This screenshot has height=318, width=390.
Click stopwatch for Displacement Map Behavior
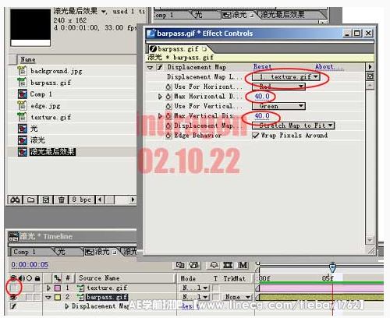(168, 125)
